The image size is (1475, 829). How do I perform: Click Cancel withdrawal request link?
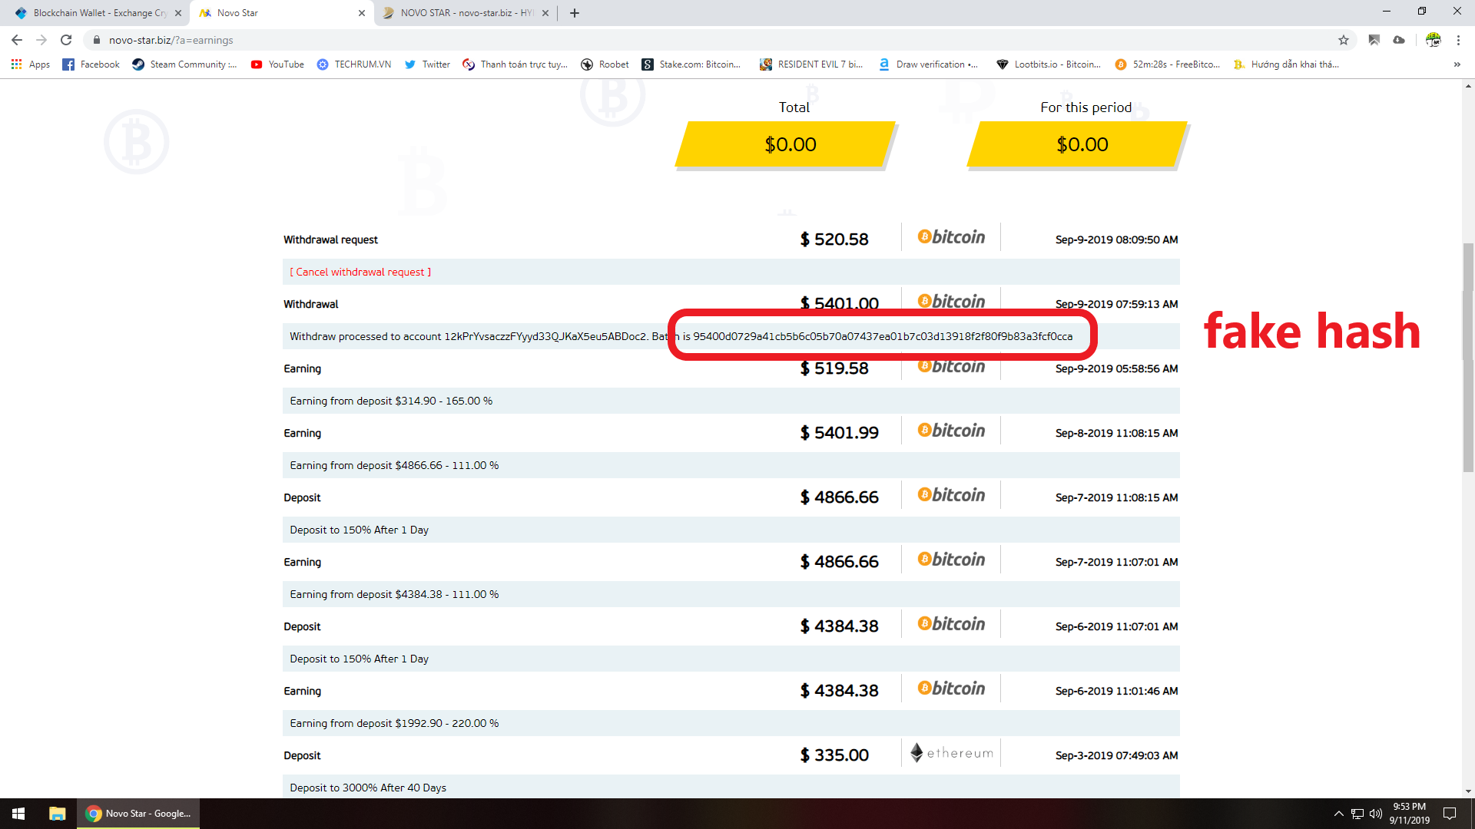(360, 272)
